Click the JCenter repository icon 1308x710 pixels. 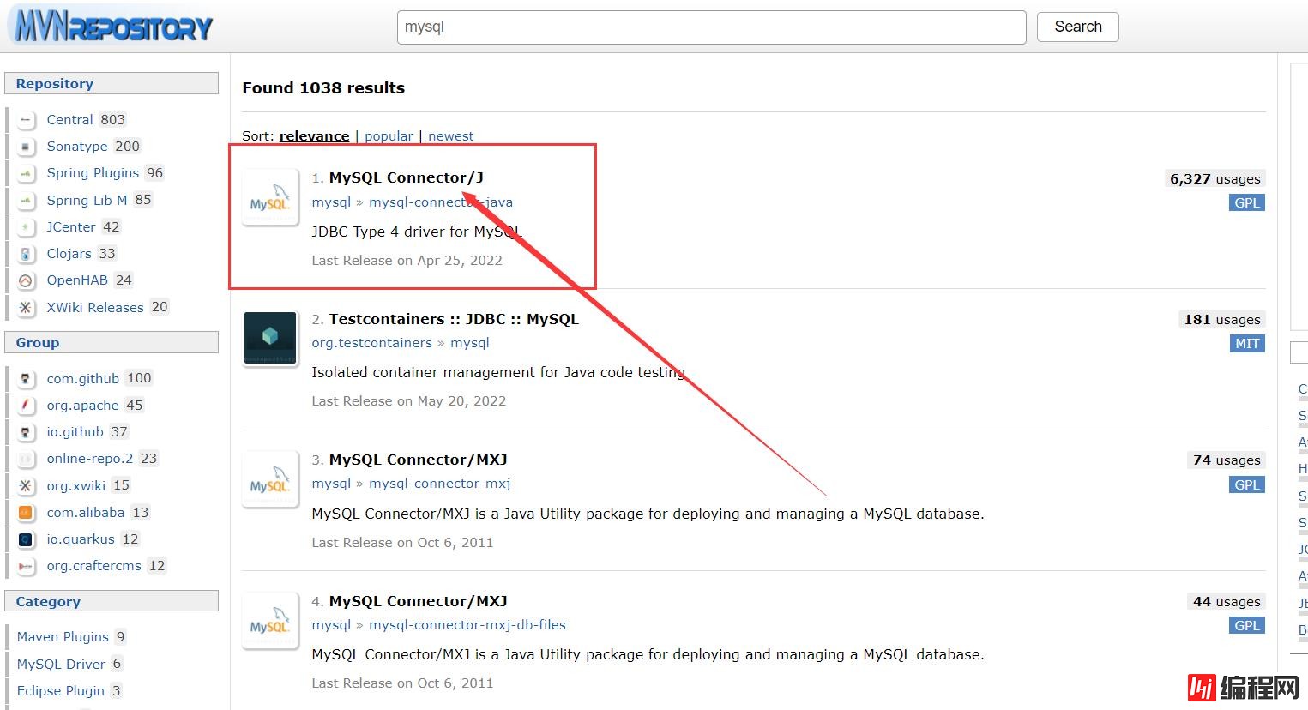click(26, 227)
